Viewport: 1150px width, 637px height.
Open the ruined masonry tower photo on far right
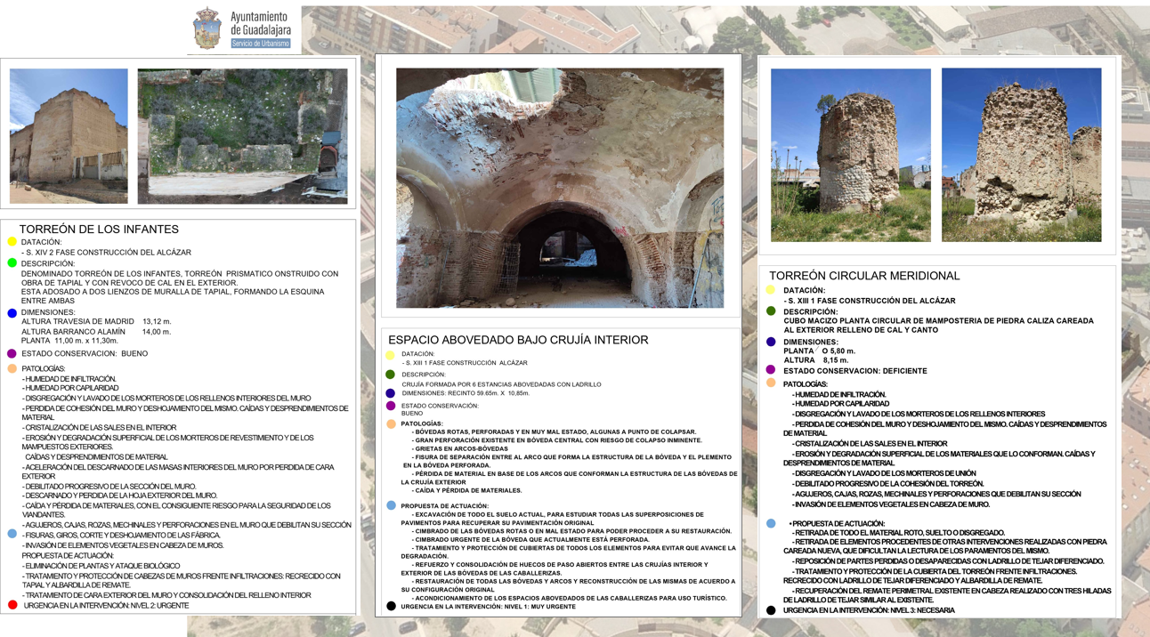click(x=1021, y=155)
